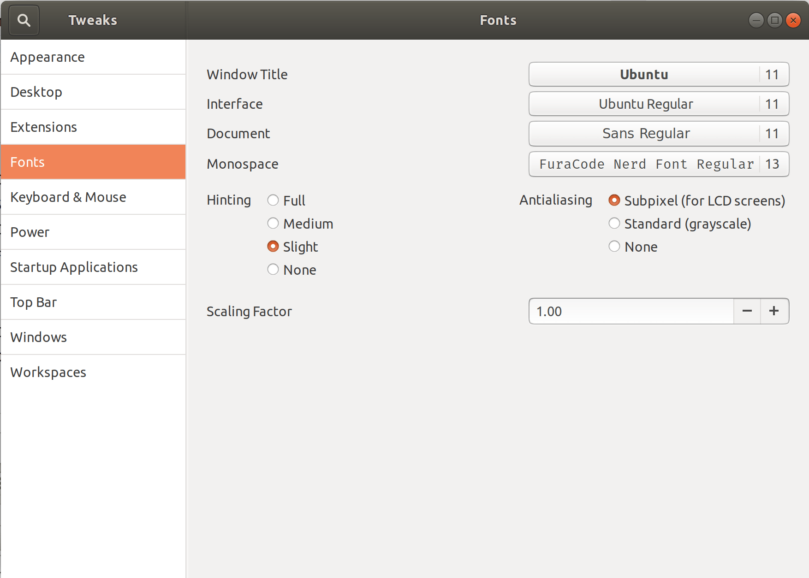Open the search in Tweaks
Image resolution: width=809 pixels, height=578 pixels.
coord(24,20)
